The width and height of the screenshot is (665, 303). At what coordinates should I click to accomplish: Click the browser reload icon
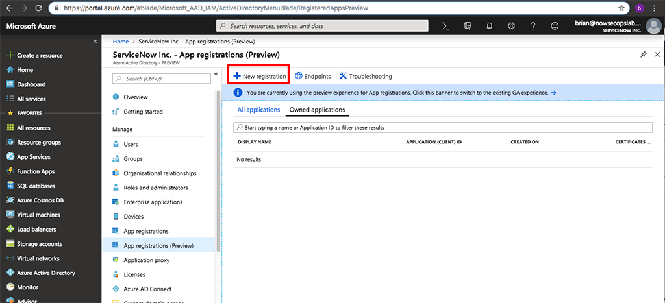pos(38,8)
